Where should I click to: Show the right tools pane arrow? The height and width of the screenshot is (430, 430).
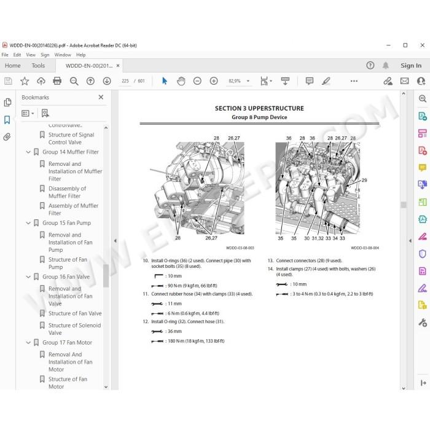coord(410,241)
